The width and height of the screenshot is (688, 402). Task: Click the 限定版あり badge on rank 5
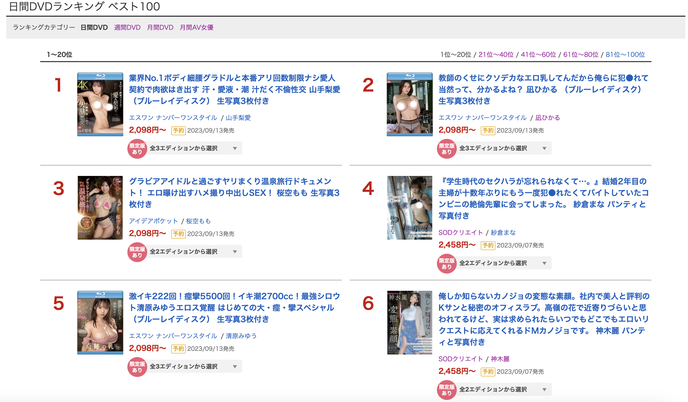[137, 367]
